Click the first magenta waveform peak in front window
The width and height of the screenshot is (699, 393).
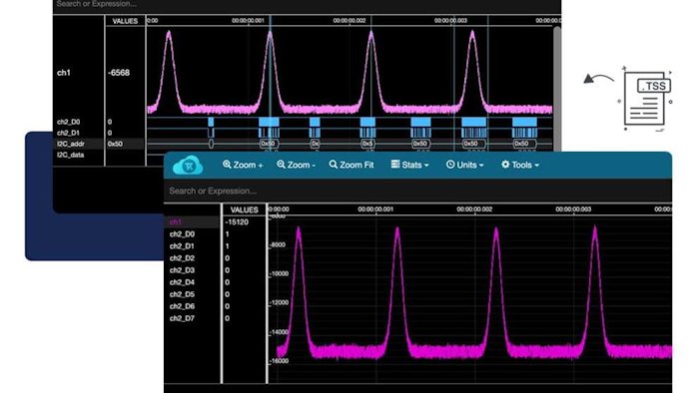299,231
